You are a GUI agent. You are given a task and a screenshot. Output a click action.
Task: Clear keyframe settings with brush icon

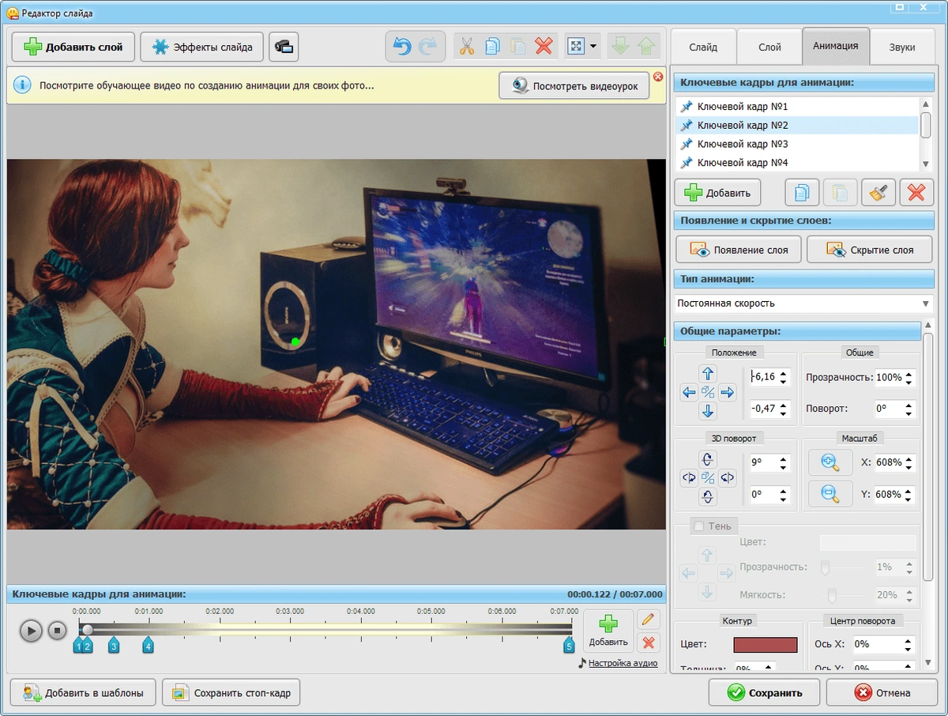(x=878, y=192)
